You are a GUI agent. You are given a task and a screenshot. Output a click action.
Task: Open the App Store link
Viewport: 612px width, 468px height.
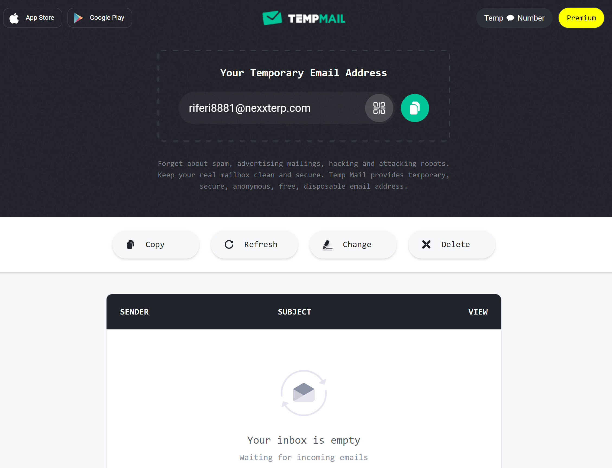pos(32,18)
